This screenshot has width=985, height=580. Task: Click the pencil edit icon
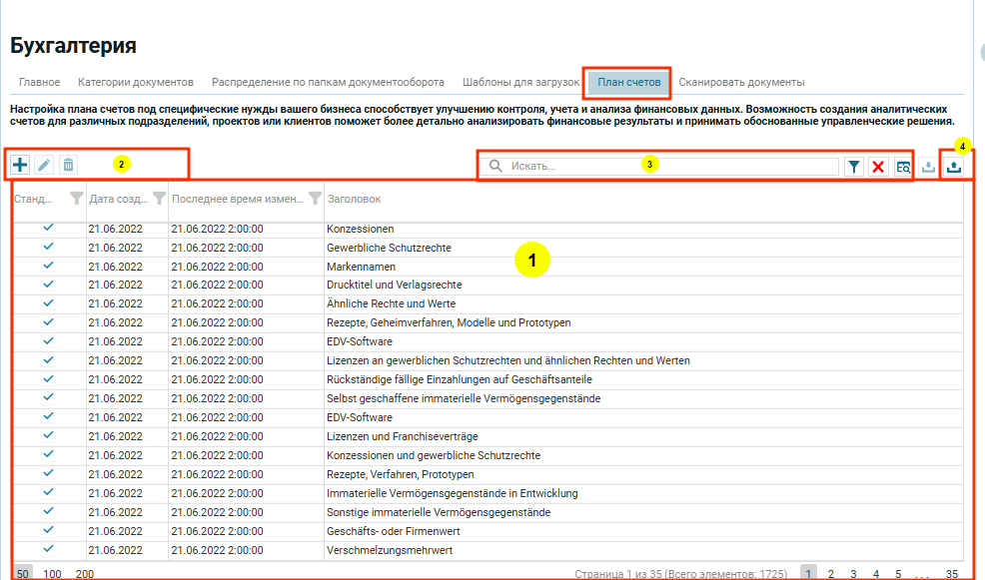[x=44, y=165]
